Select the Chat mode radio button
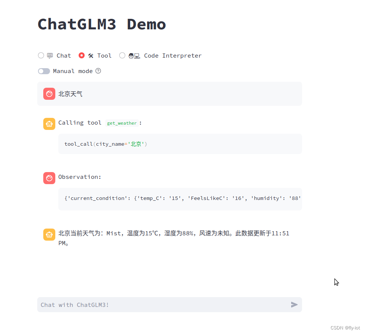This screenshot has height=334, width=366. (41, 55)
